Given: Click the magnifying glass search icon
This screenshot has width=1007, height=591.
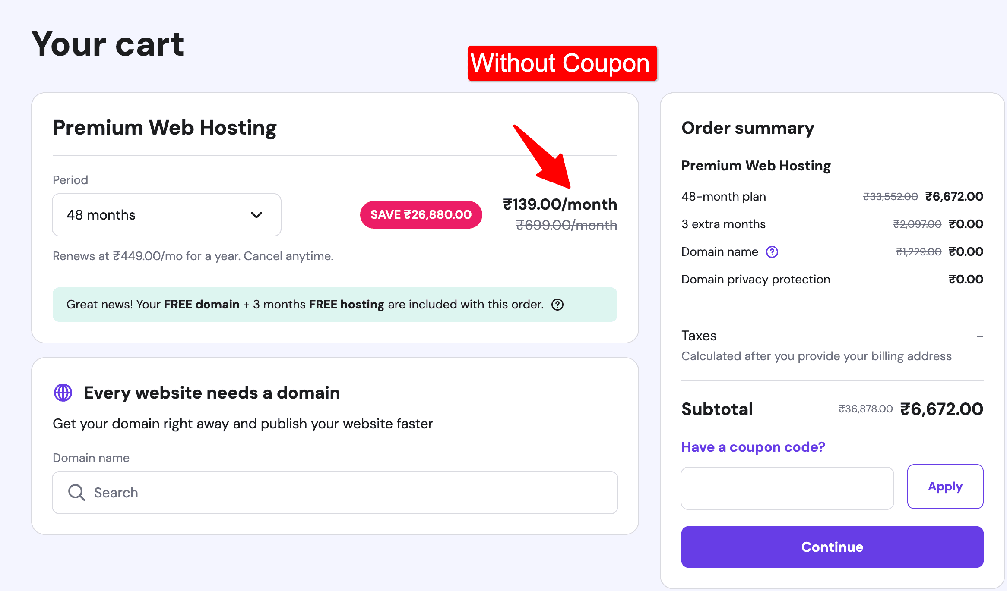Looking at the screenshot, I should [76, 492].
